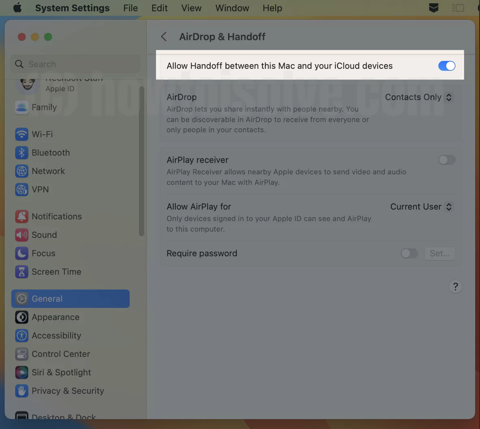Click the dark badge icon in menu bar
The image size is (480, 429).
(x=433, y=8)
